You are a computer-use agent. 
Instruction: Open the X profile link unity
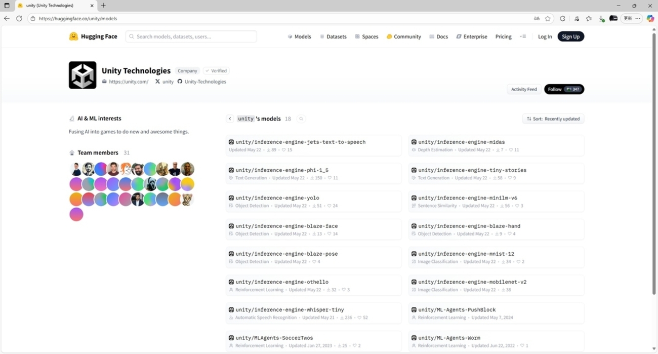point(164,82)
